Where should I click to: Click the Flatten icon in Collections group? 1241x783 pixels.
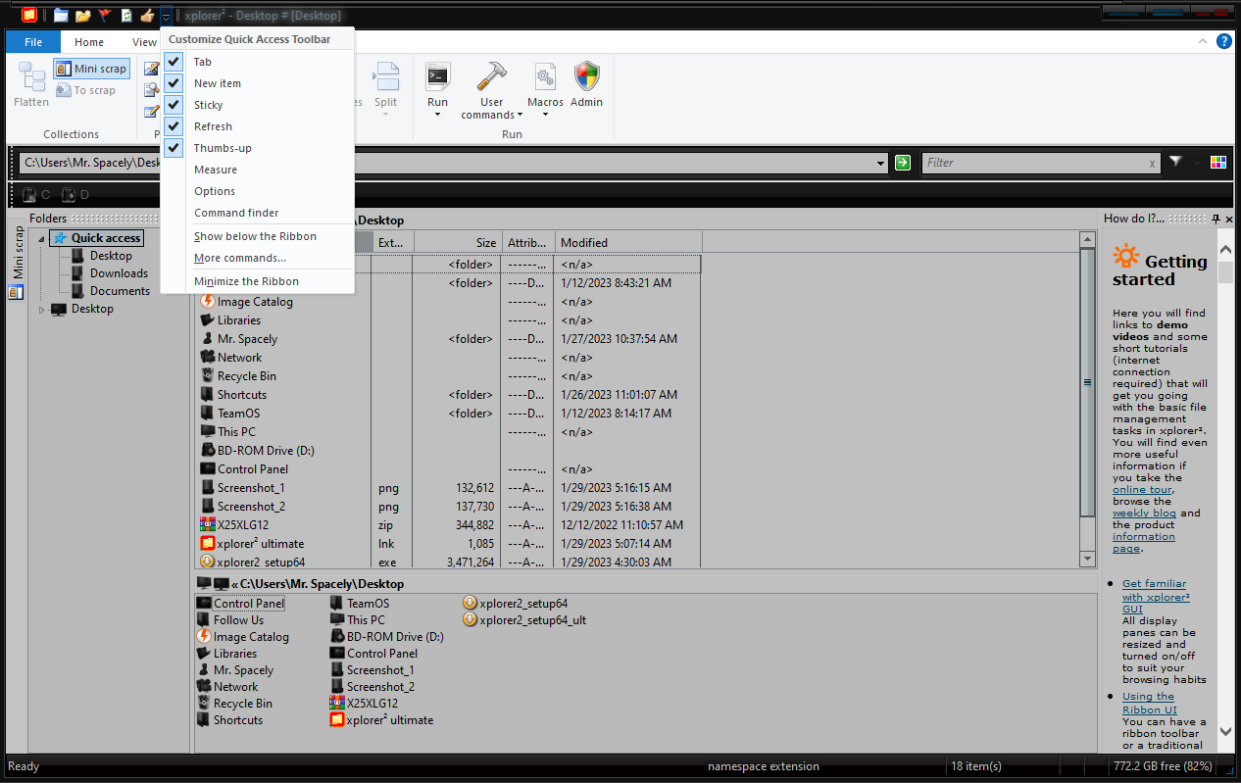coord(31,76)
